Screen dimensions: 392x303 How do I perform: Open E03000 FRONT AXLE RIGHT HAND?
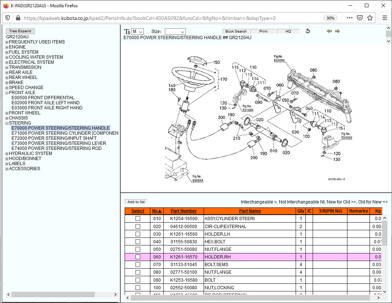47,108
